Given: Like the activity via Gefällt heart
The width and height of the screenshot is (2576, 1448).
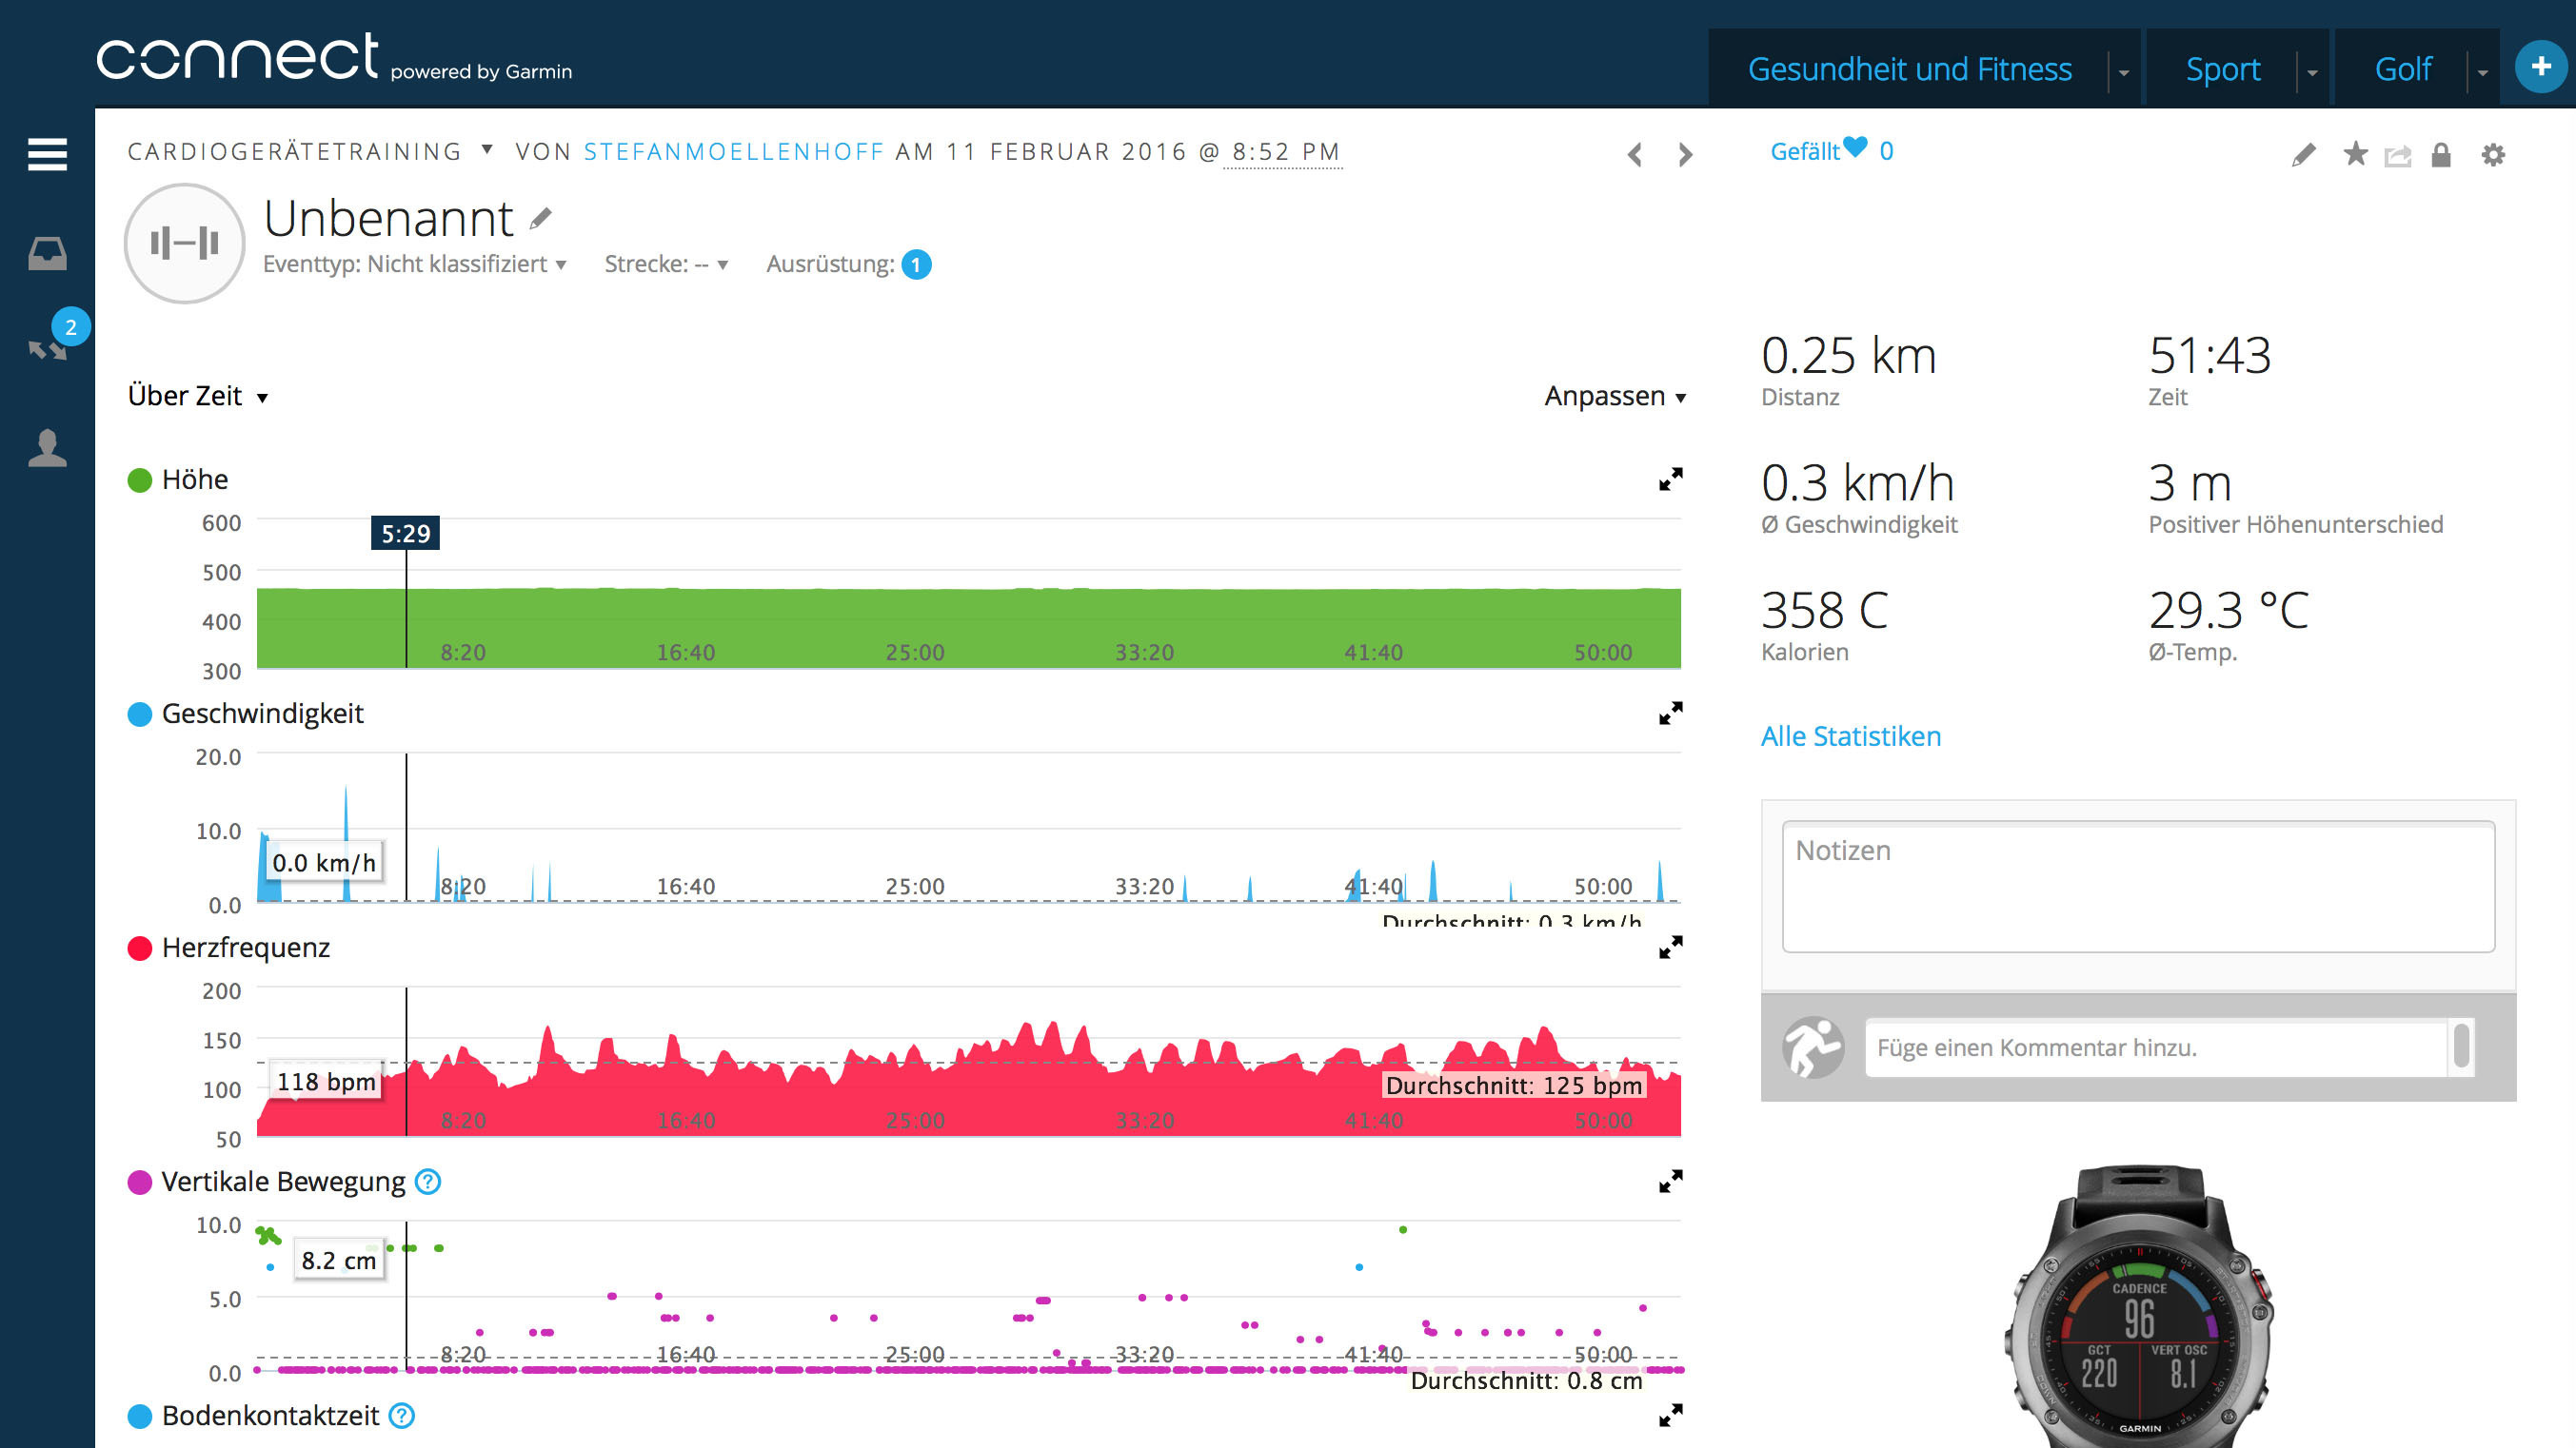Looking at the screenshot, I should [x=1855, y=147].
